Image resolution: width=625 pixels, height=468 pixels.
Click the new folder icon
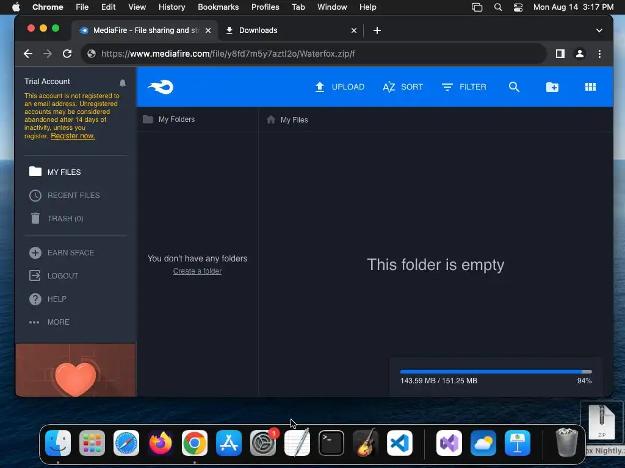tap(552, 87)
